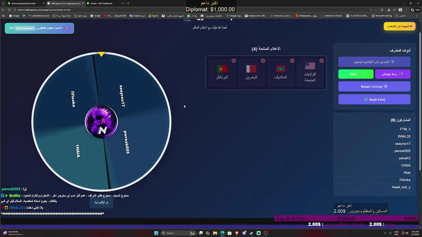This screenshot has height=237, width=422.
Task: Click participant yanai42 in the list
Action: (x=375, y=158)
